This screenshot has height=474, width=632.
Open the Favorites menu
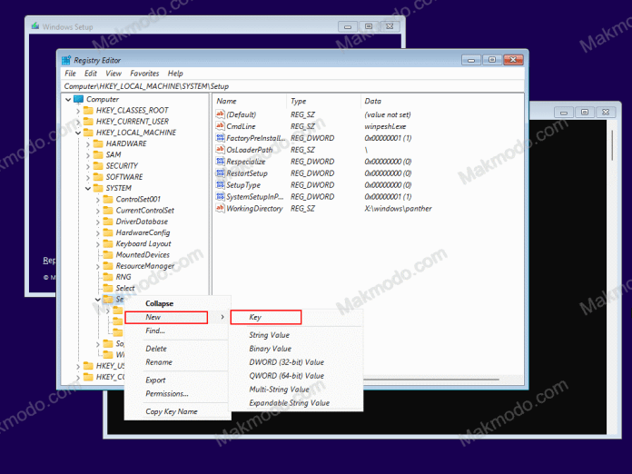144,74
